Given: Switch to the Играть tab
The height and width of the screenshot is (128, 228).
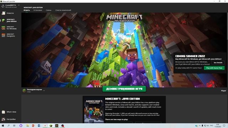Looking at the screenshot, I should [27, 10].
